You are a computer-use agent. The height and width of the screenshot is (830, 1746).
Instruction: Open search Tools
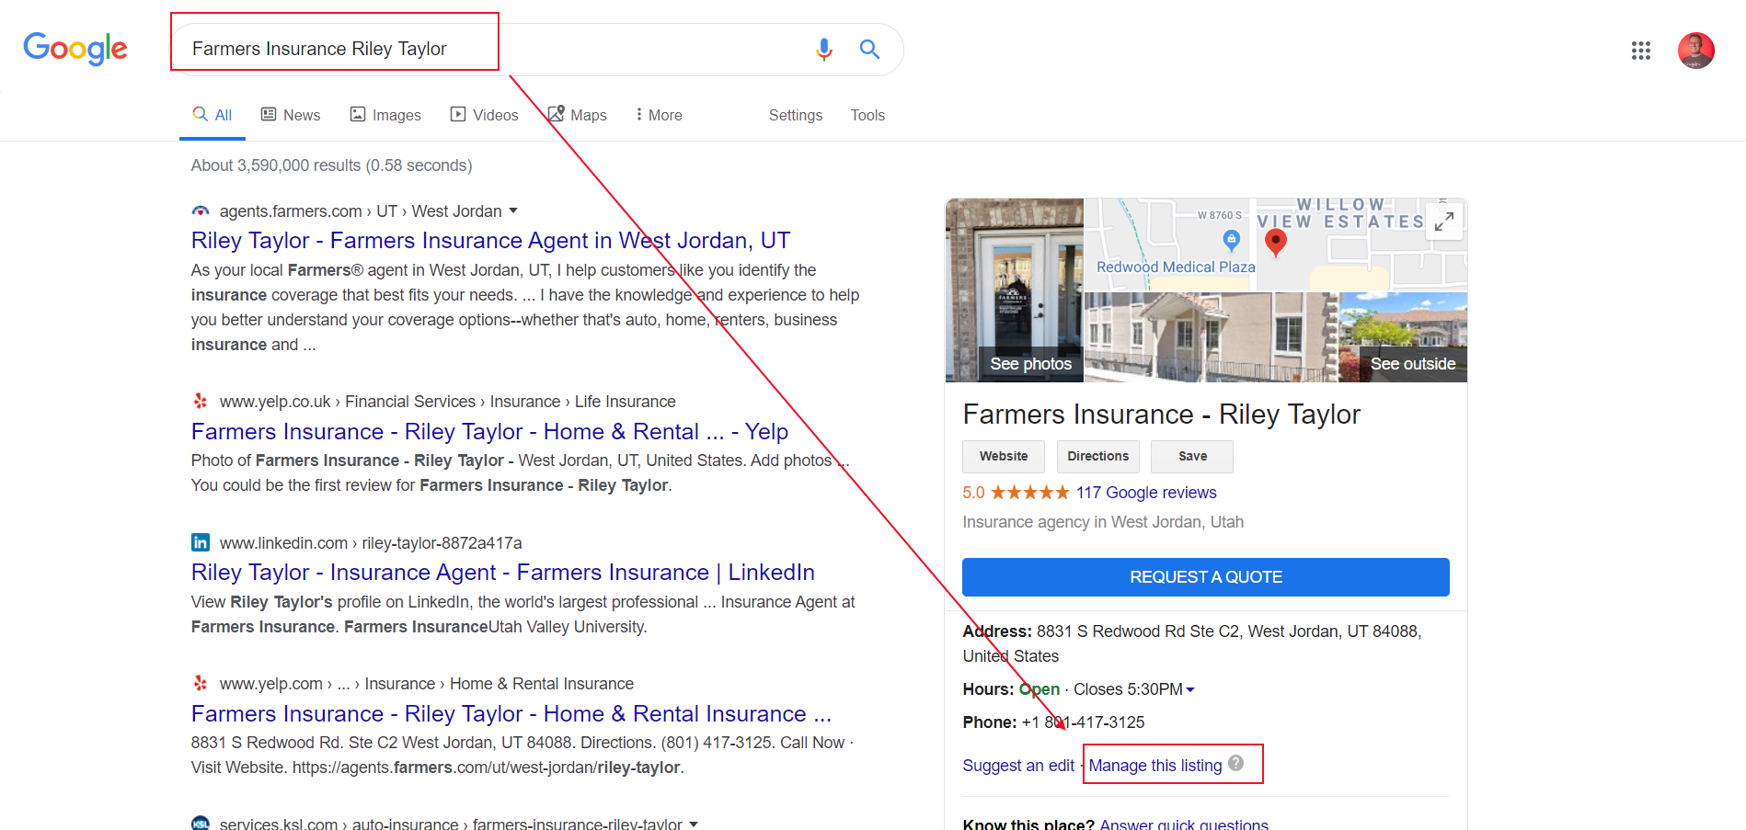click(867, 115)
